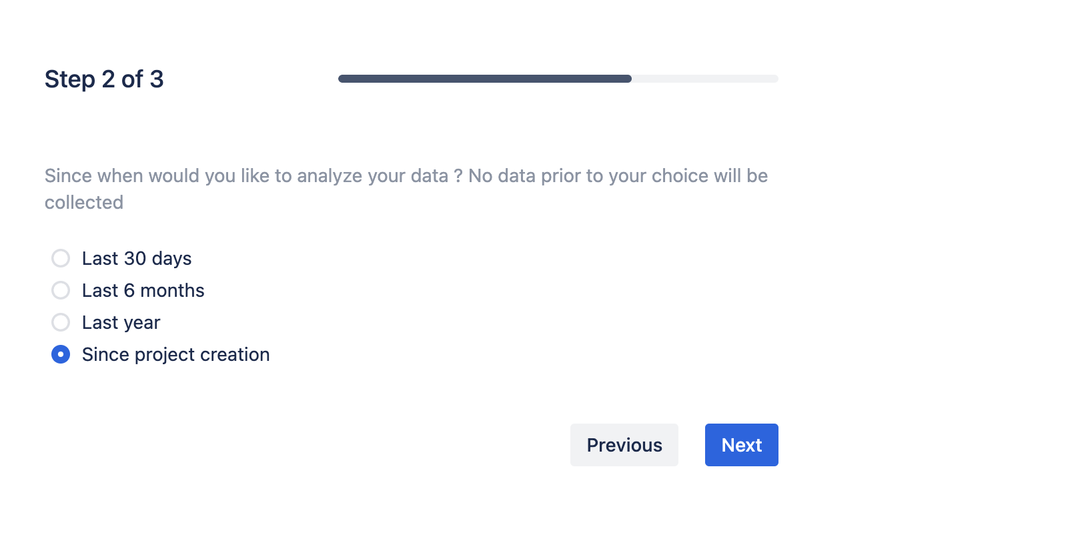
Task: Click the left start of the progress bar
Action: coord(343,79)
